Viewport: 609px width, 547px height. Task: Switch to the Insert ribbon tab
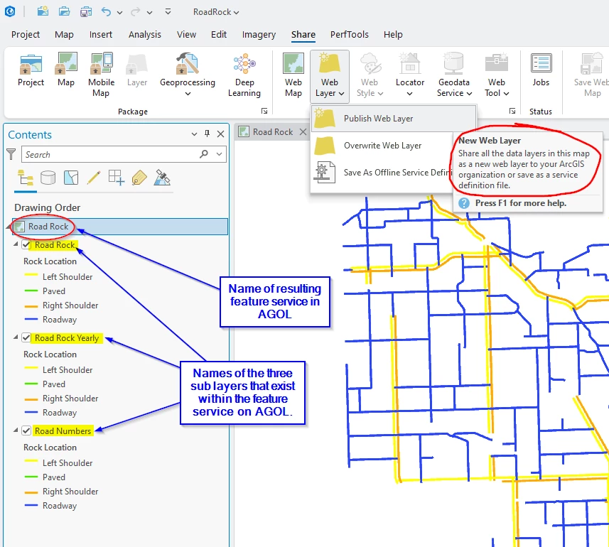coord(101,35)
